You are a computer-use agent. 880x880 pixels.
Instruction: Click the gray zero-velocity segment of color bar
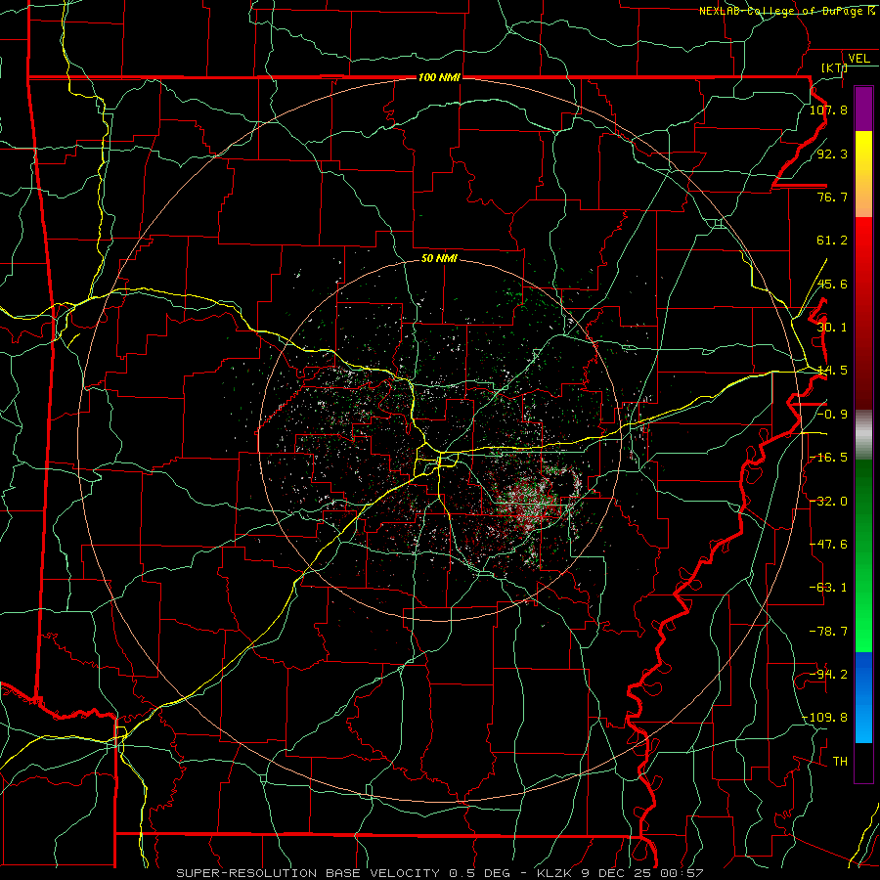point(863,435)
